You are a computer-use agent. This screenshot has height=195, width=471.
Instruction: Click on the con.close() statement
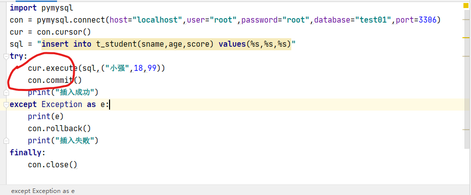pos(53,164)
